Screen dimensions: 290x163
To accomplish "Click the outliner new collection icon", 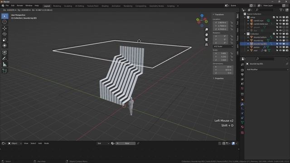I will (287, 10).
